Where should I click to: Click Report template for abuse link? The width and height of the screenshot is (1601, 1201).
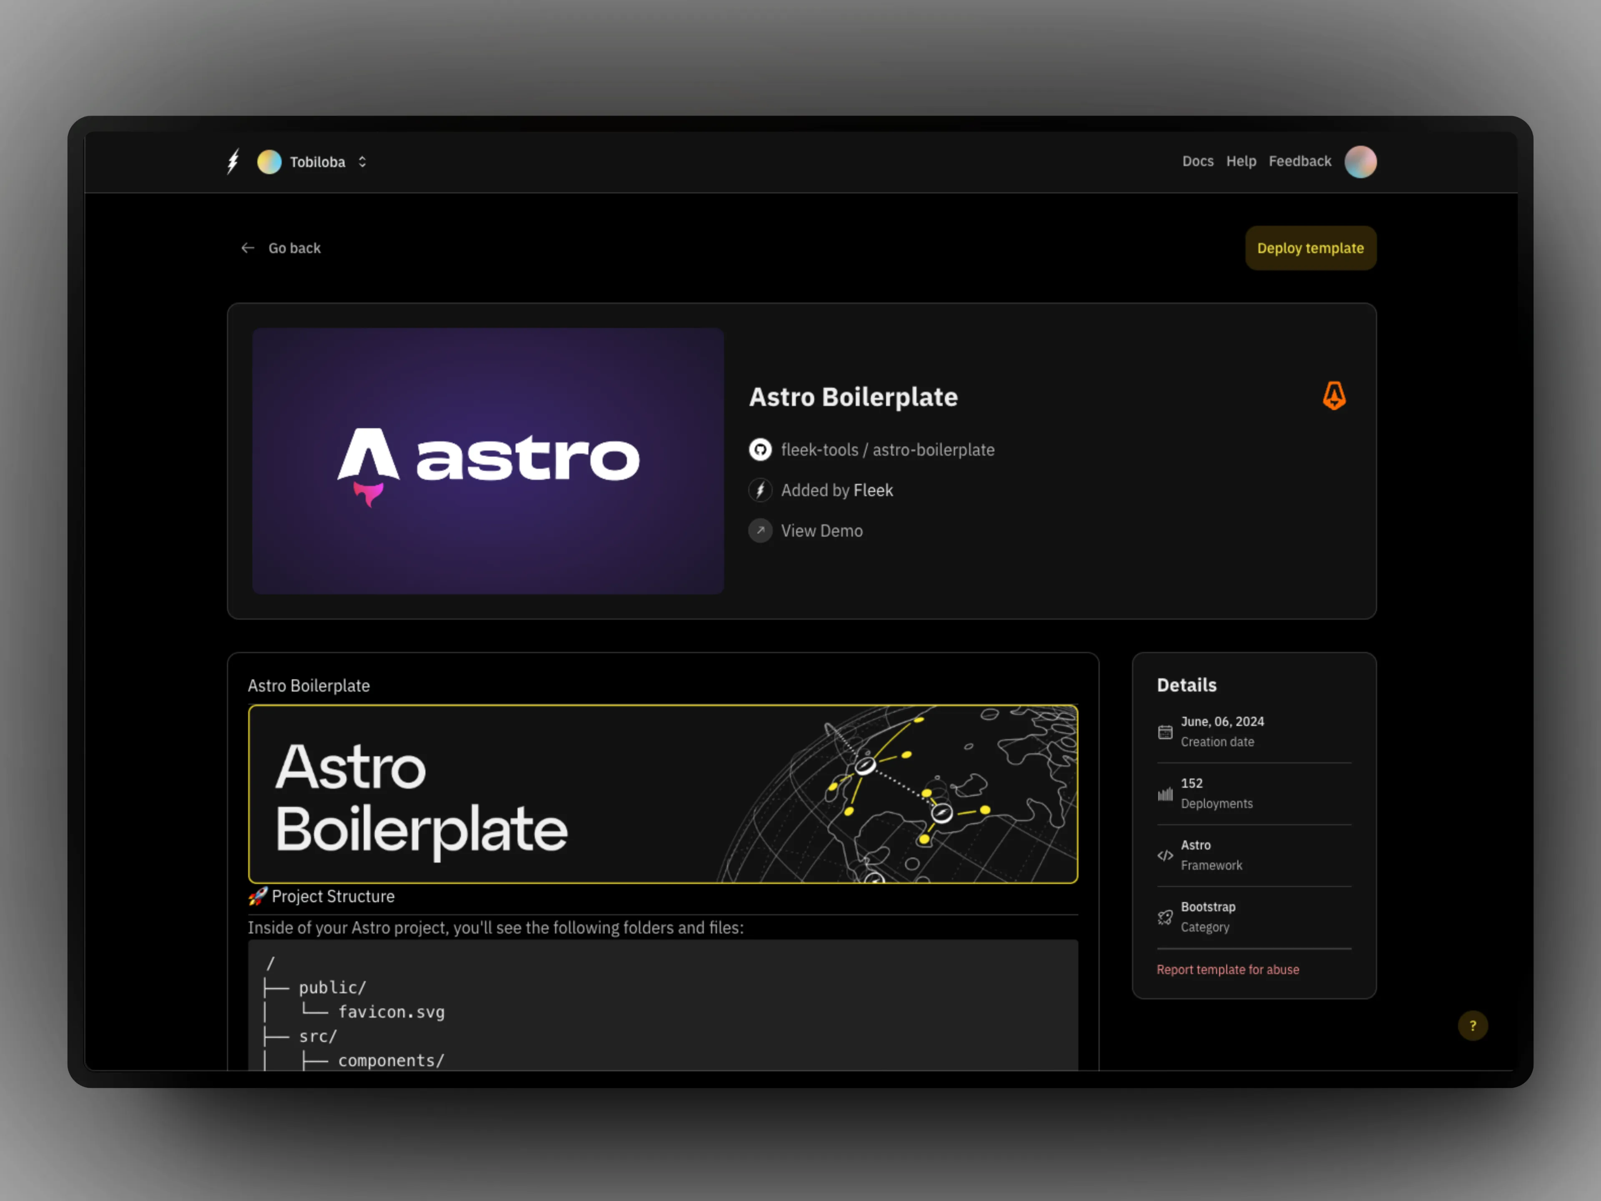1227,969
